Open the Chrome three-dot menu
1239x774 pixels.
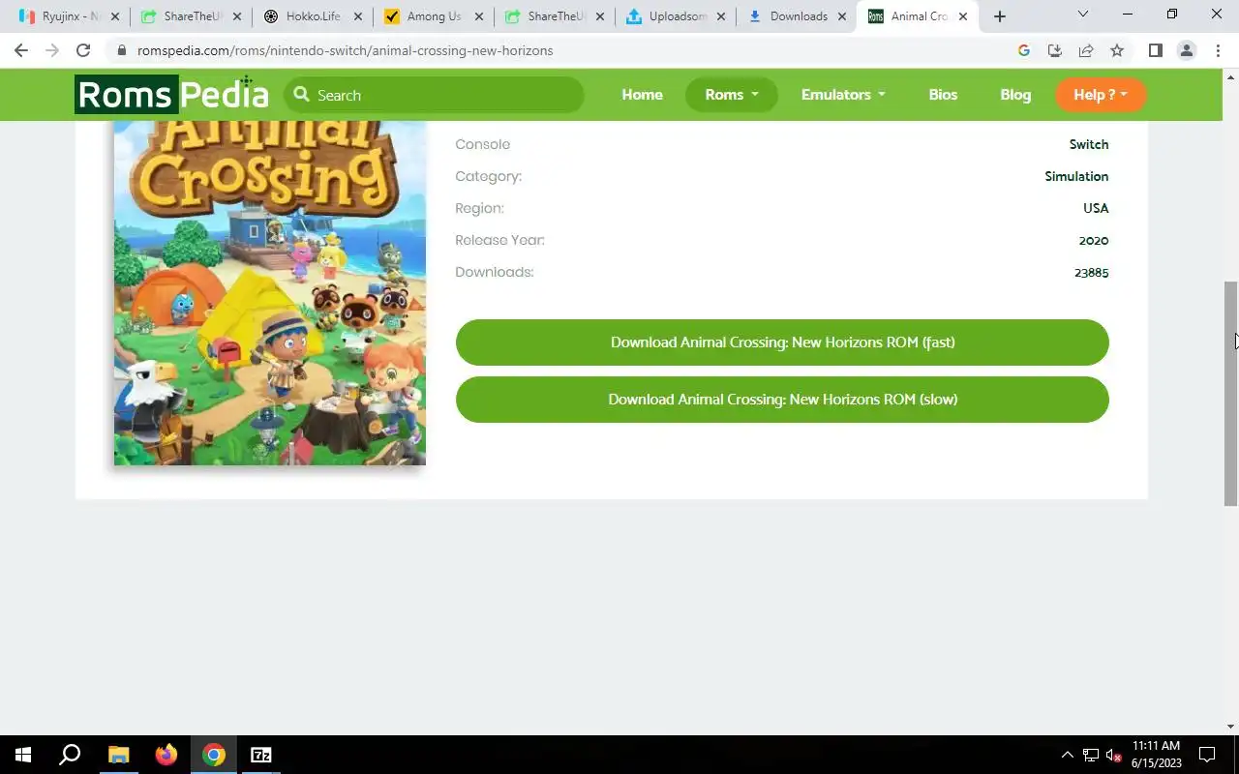(1217, 50)
